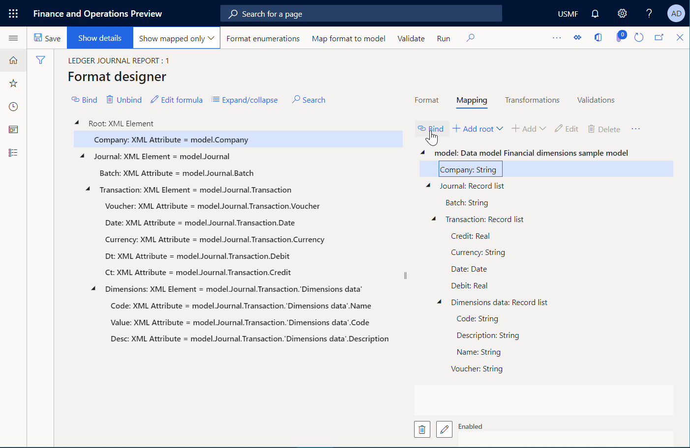The image size is (690, 448).
Task: Collapse model data model node
Action: 422,152
